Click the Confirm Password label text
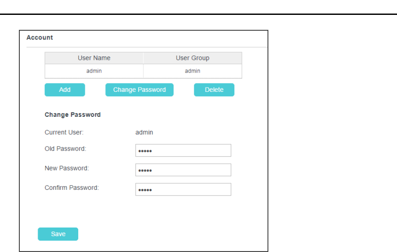The height and width of the screenshot is (252, 397). (72, 188)
